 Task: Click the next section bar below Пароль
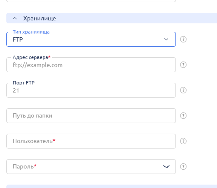point(111,186)
